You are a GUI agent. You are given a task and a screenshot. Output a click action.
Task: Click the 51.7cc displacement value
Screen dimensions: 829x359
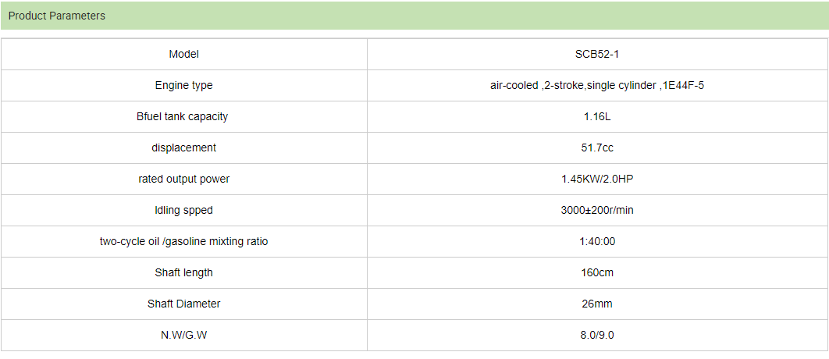(x=596, y=148)
